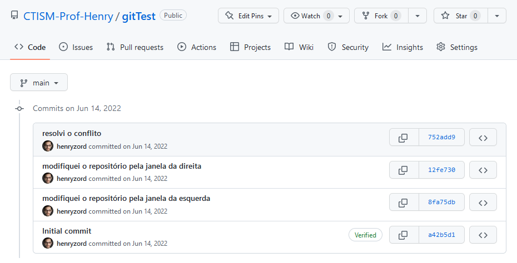Browse repository at commit 752add9
The width and height of the screenshot is (517, 263).
[483, 137]
